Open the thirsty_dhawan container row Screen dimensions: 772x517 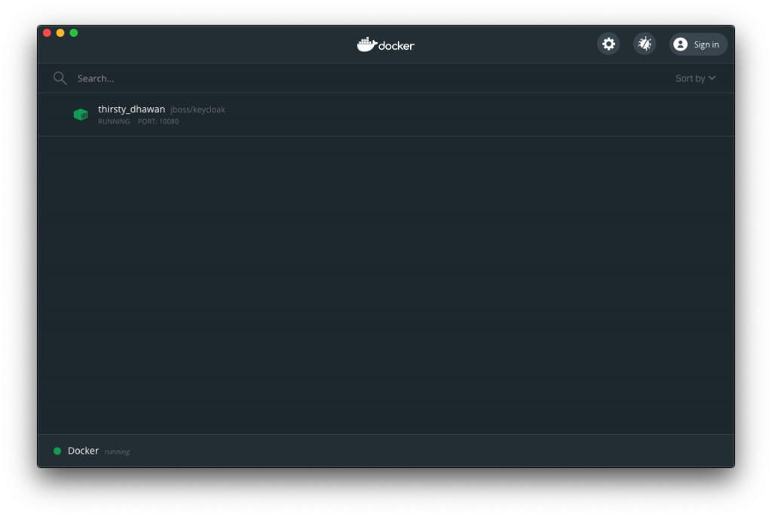(x=386, y=115)
